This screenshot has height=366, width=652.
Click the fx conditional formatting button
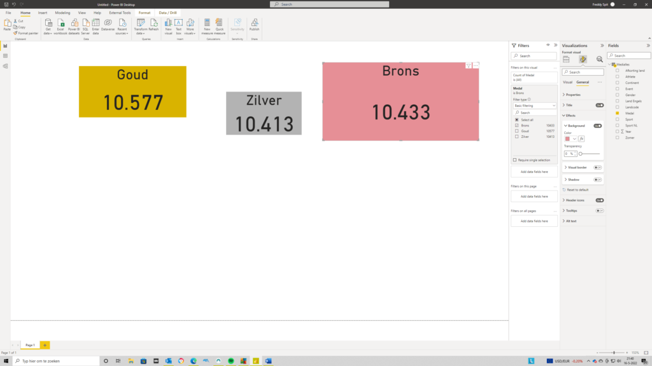pos(581,139)
